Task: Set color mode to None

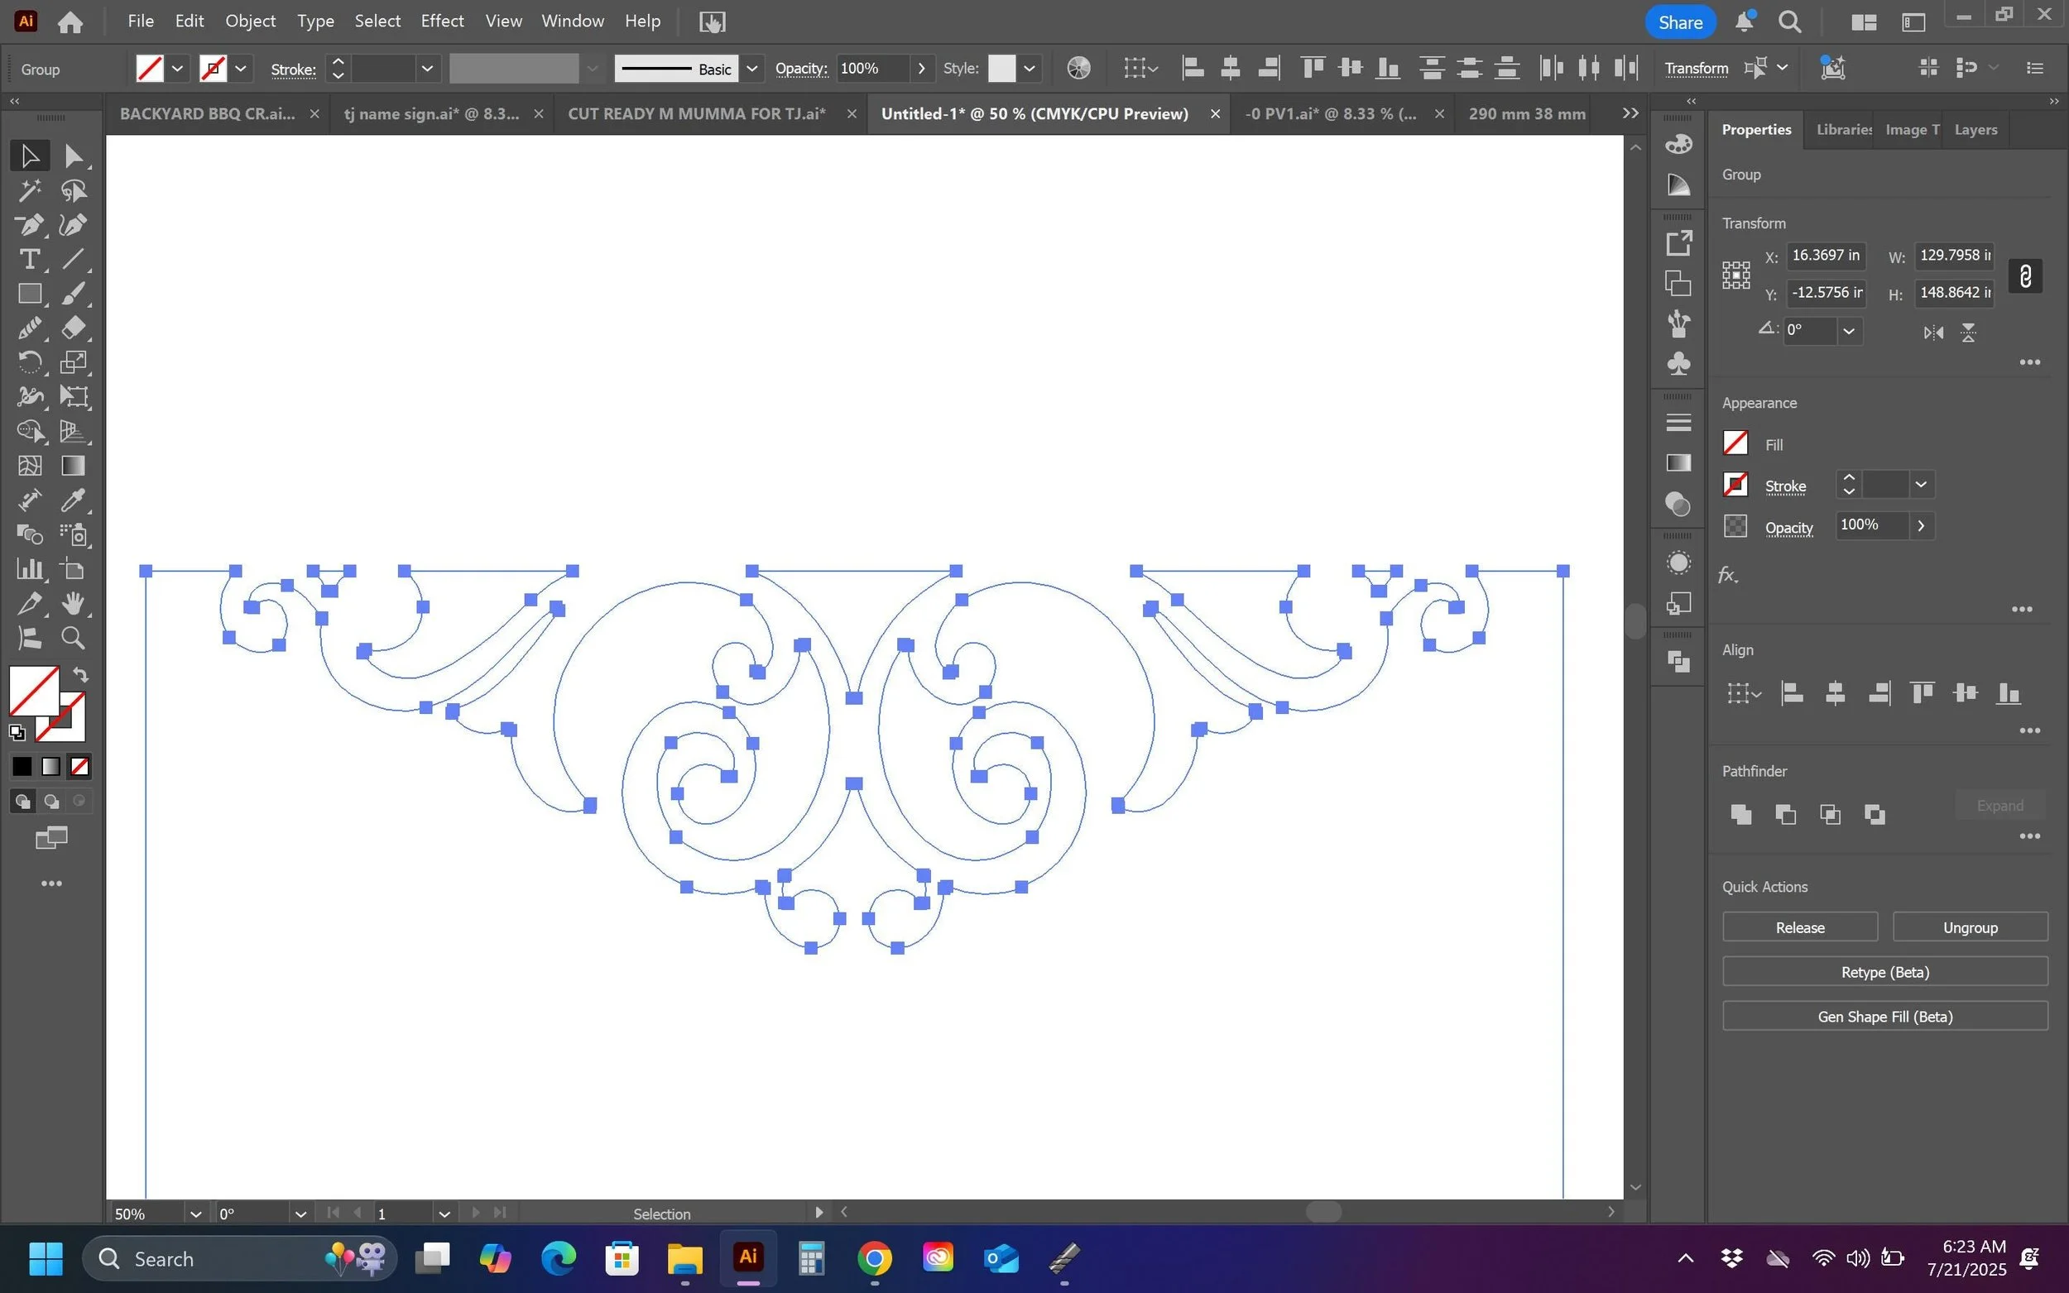Action: pyautogui.click(x=79, y=767)
